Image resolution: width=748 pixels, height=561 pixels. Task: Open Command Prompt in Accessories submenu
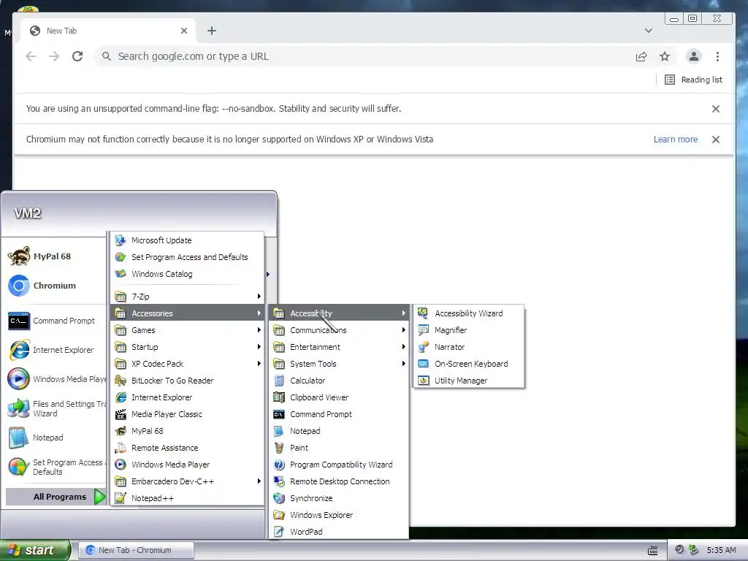coord(339,414)
